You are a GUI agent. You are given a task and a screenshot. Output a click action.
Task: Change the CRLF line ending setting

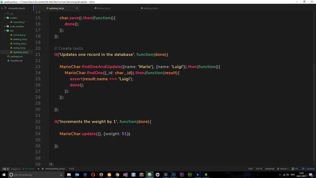[x=250, y=169]
